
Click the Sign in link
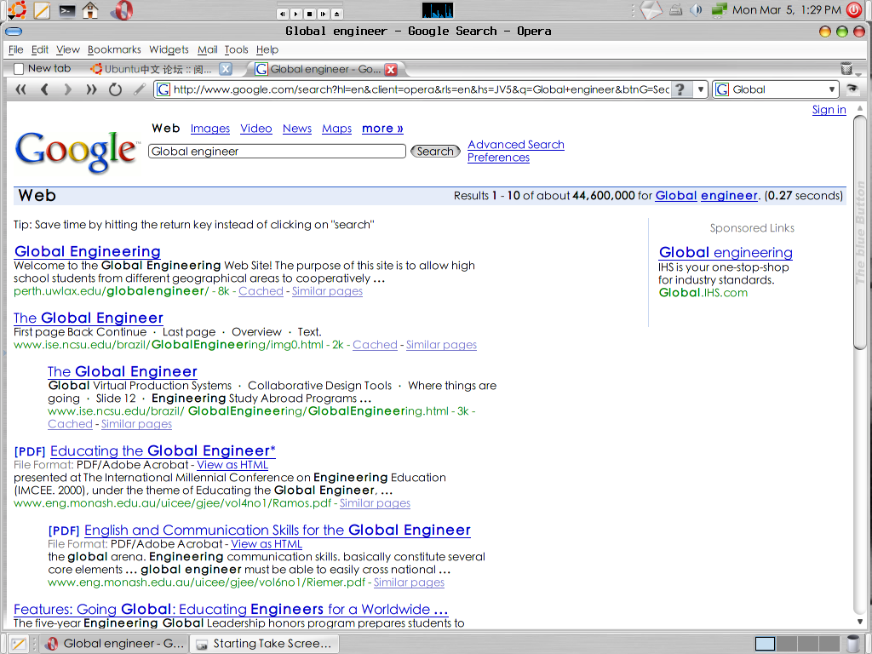tap(829, 110)
